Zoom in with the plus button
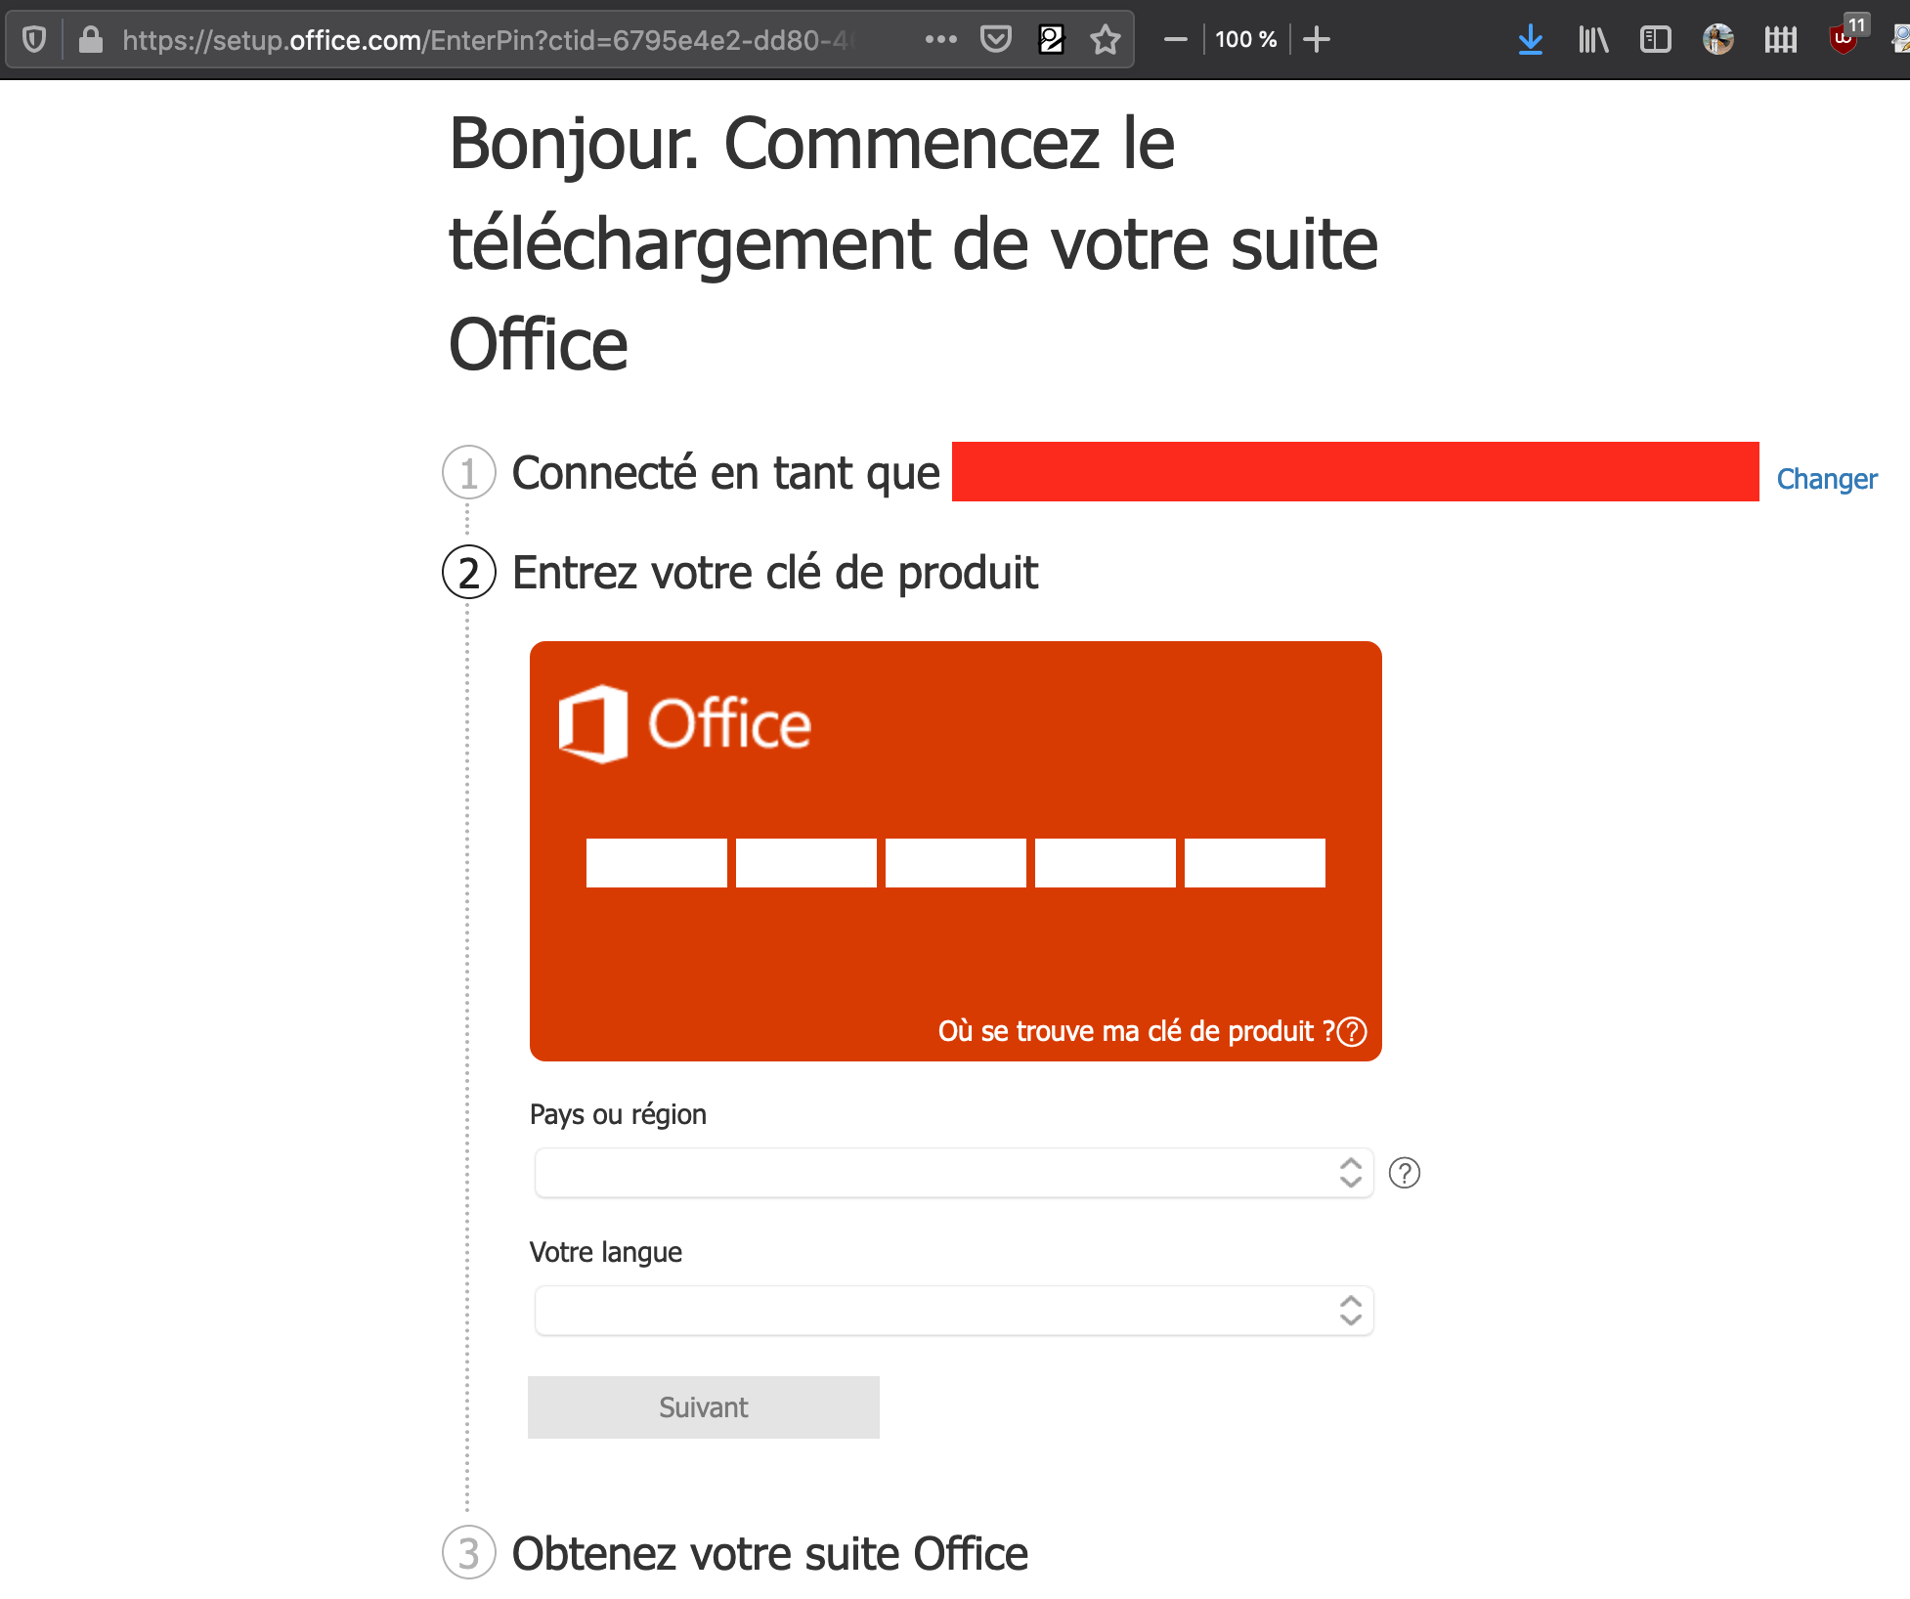1910x1599 pixels. [1317, 39]
